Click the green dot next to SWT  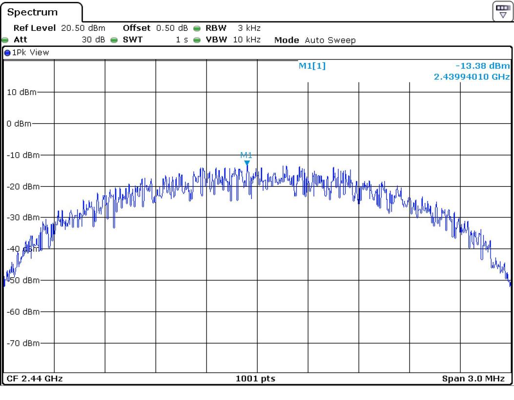(114, 40)
